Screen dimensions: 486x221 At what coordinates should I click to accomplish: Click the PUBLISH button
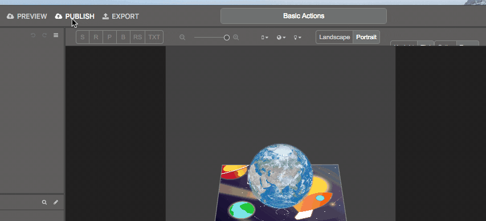[x=75, y=17]
